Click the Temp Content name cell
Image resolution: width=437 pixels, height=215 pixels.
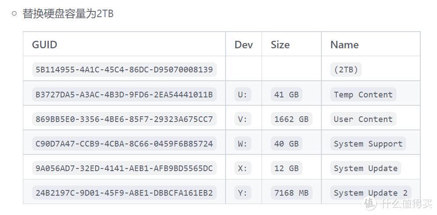[x=363, y=94]
